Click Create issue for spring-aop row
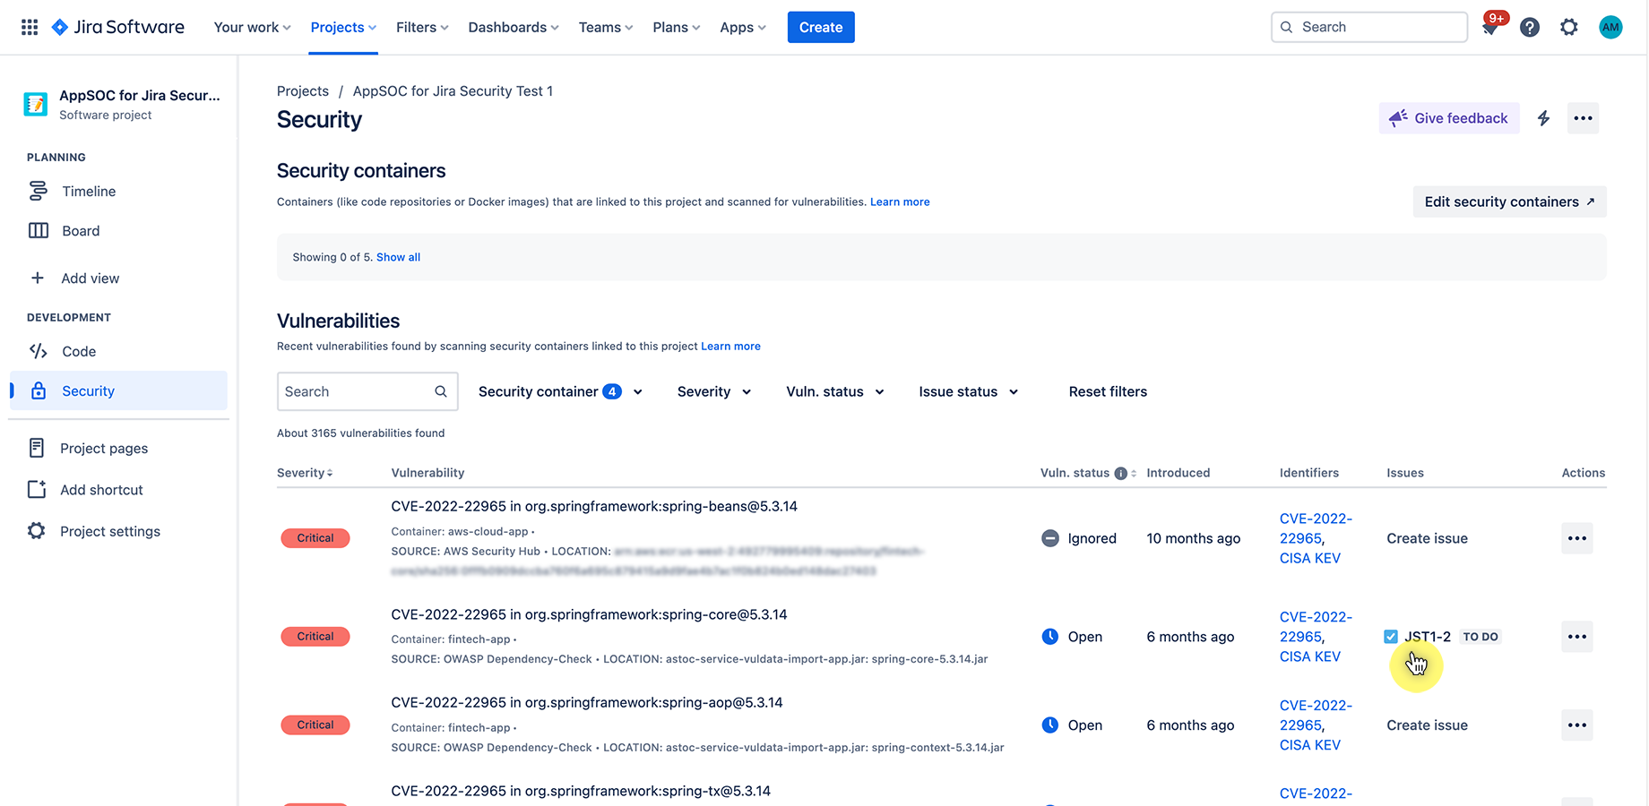 1427,725
